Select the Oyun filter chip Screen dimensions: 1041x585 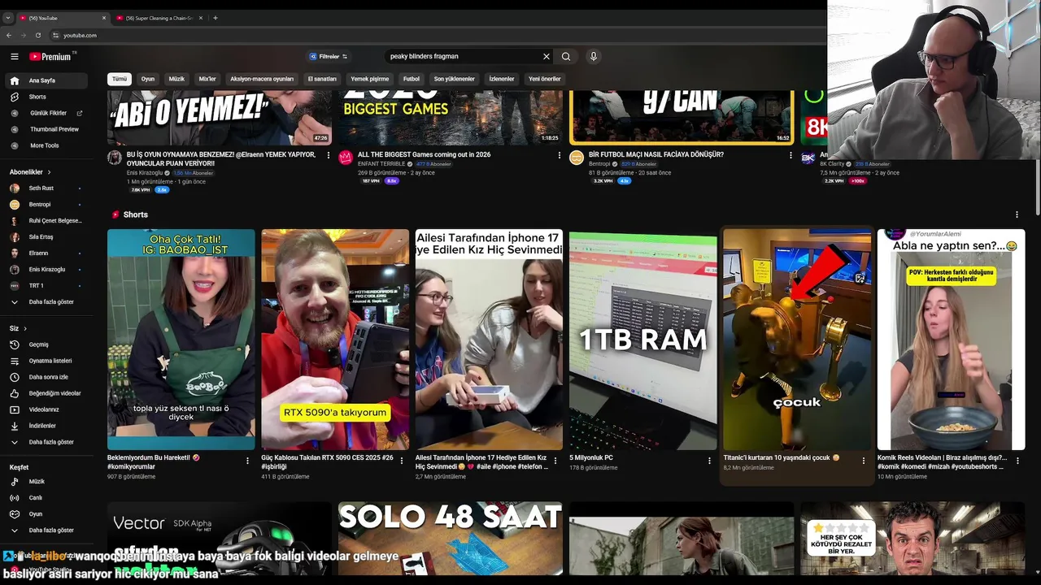pos(148,79)
